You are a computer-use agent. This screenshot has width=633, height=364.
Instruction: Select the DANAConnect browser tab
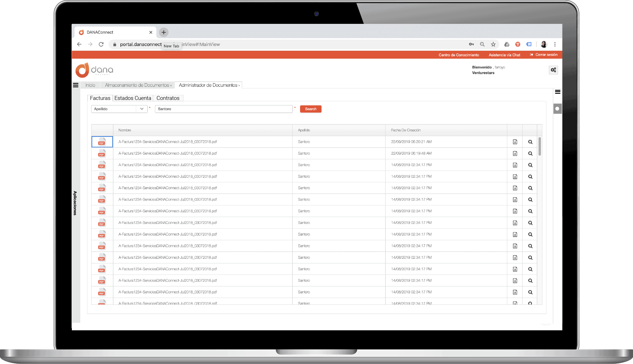116,32
